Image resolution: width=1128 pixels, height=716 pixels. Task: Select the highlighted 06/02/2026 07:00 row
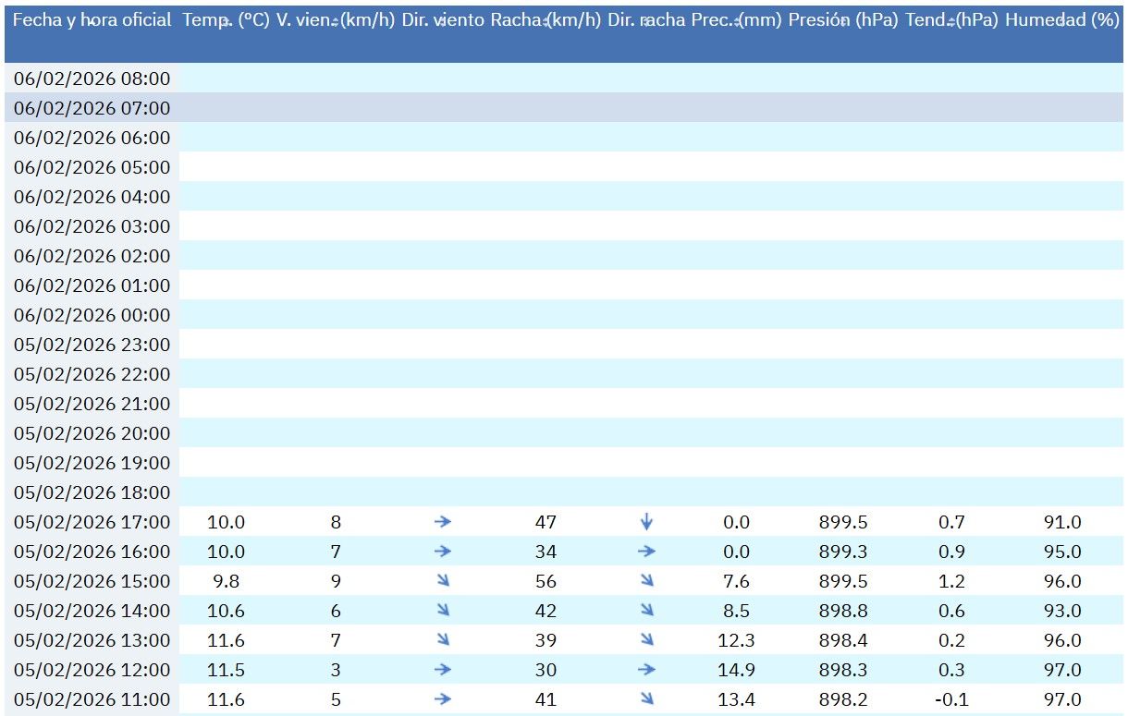point(92,108)
